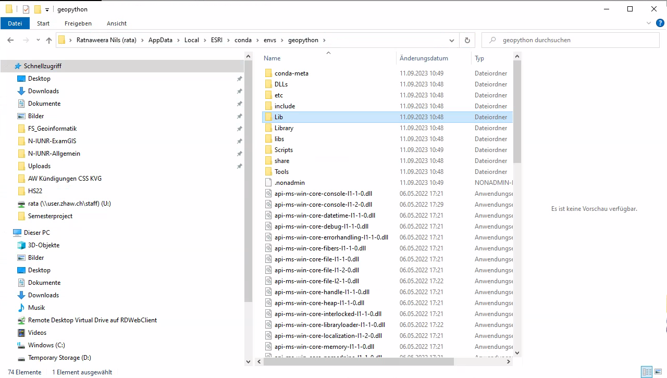This screenshot has width=667, height=378.
Task: Open the address bar history dropdown
Action: [x=451, y=40]
